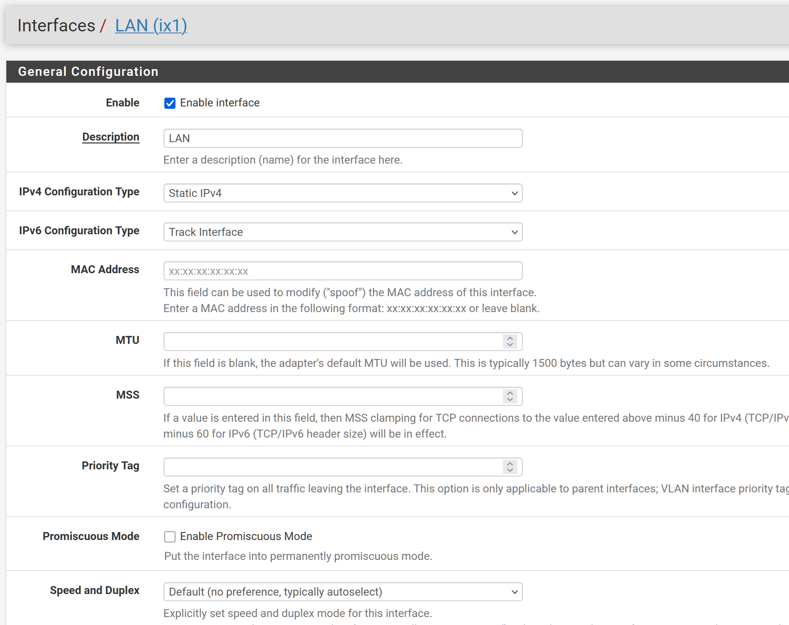The image size is (789, 625).
Task: Click Priority Tag decrement arrow
Action: click(510, 470)
